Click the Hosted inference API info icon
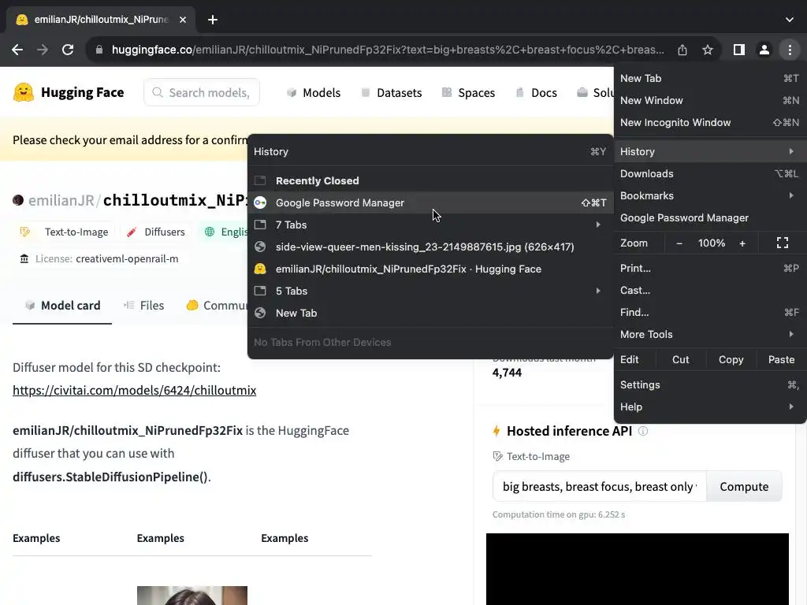 click(x=643, y=431)
